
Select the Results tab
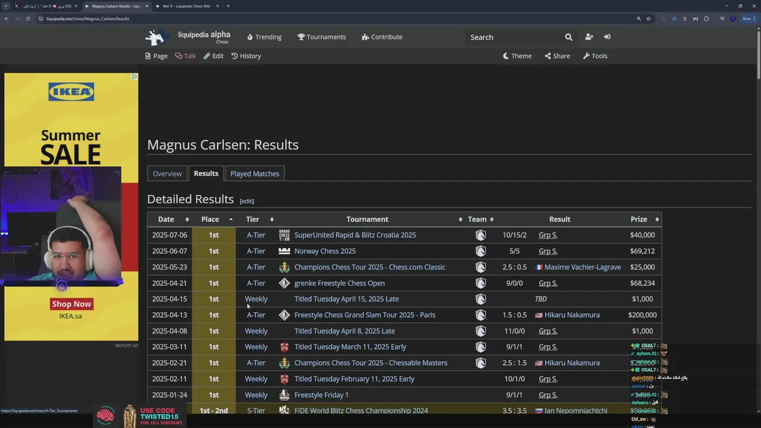[206, 174]
